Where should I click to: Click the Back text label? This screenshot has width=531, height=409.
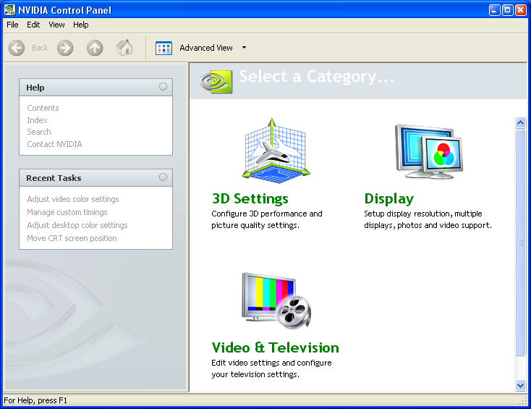pos(41,48)
